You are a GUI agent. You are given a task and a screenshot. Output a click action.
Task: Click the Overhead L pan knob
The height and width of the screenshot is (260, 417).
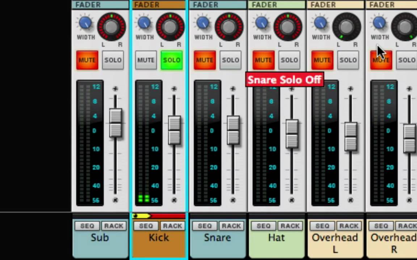[346, 26]
